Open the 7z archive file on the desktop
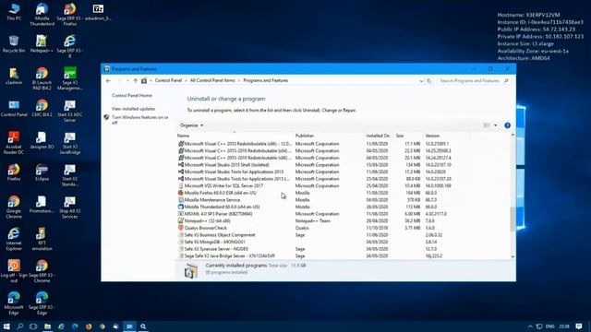The height and width of the screenshot is (332, 591). point(98,12)
